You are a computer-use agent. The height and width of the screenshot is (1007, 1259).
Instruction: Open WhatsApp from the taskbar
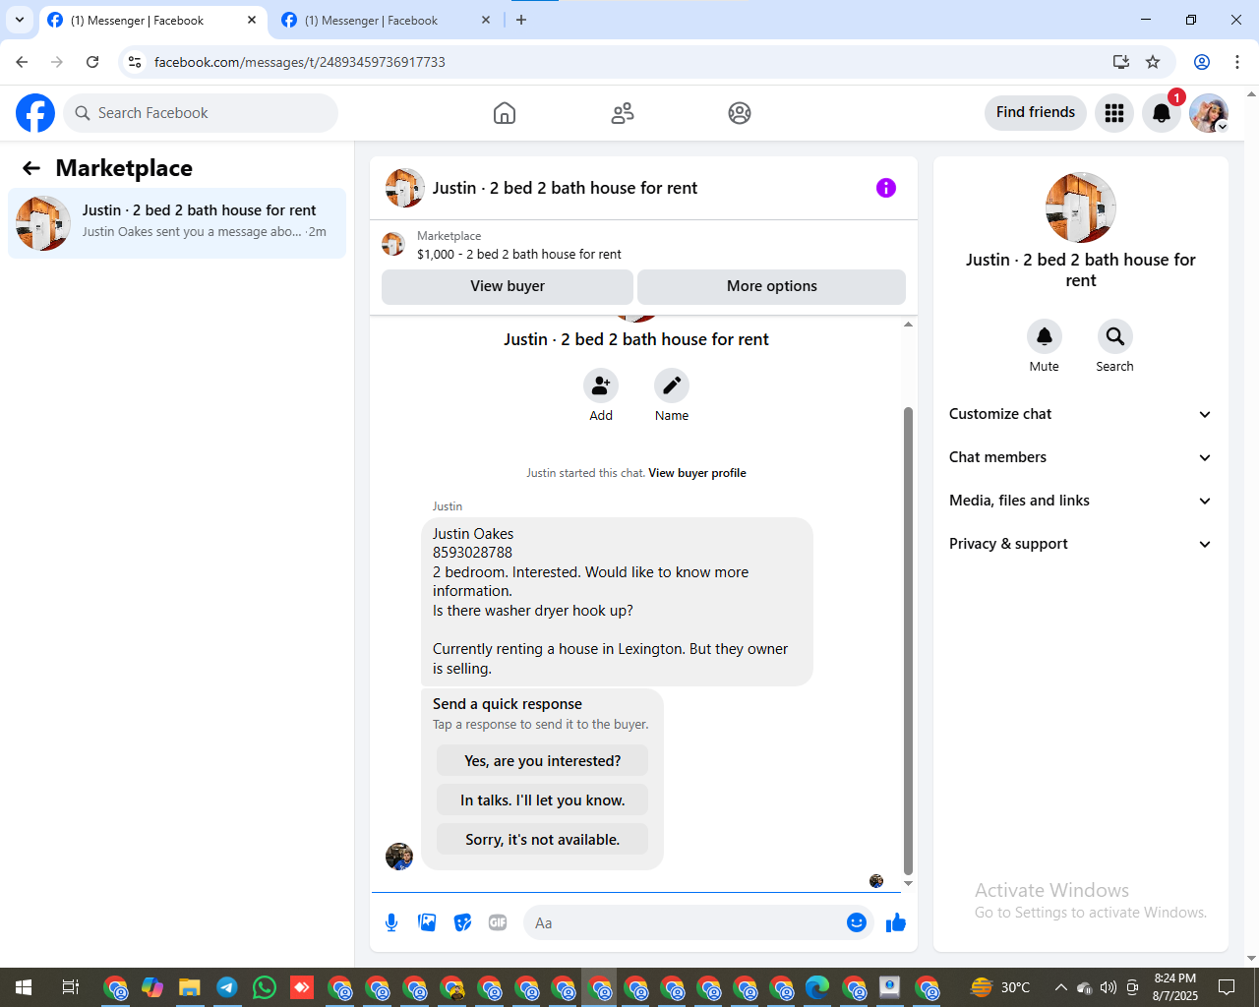pyautogui.click(x=265, y=987)
